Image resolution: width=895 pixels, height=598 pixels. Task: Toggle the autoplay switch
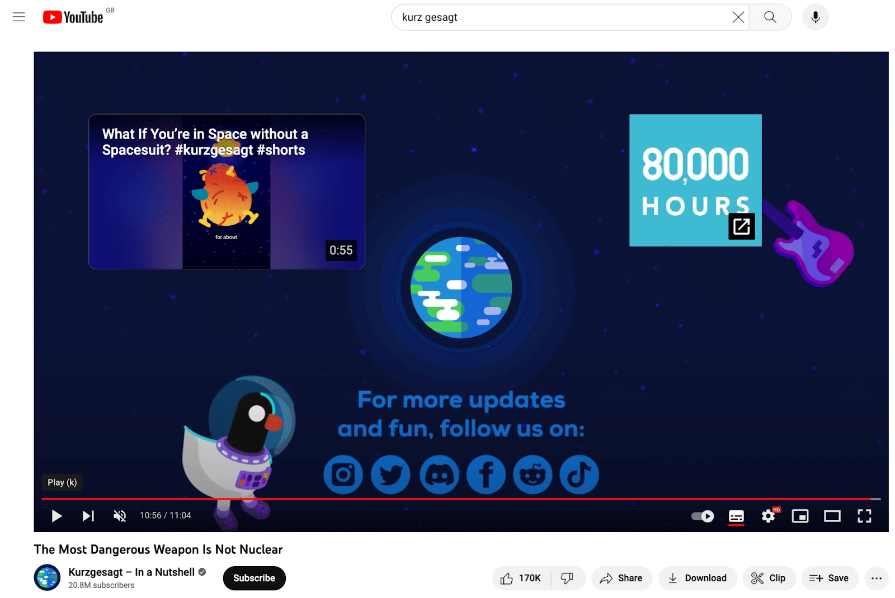click(x=703, y=516)
